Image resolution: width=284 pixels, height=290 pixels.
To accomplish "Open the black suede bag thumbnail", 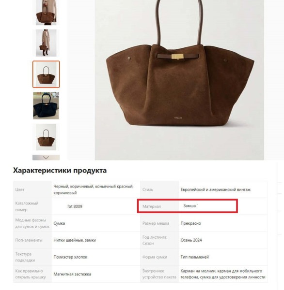I will tap(46, 105).
